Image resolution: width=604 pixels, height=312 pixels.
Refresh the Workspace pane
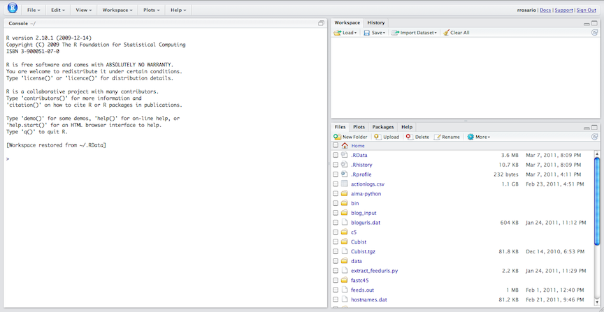[x=594, y=33]
